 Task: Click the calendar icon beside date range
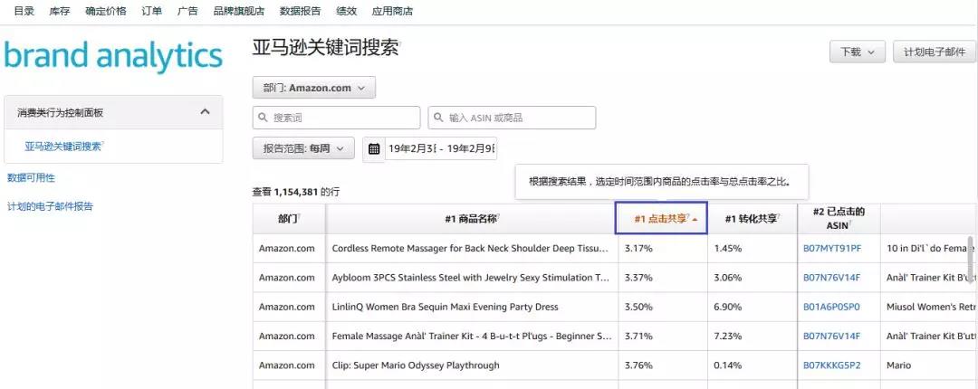(x=374, y=148)
